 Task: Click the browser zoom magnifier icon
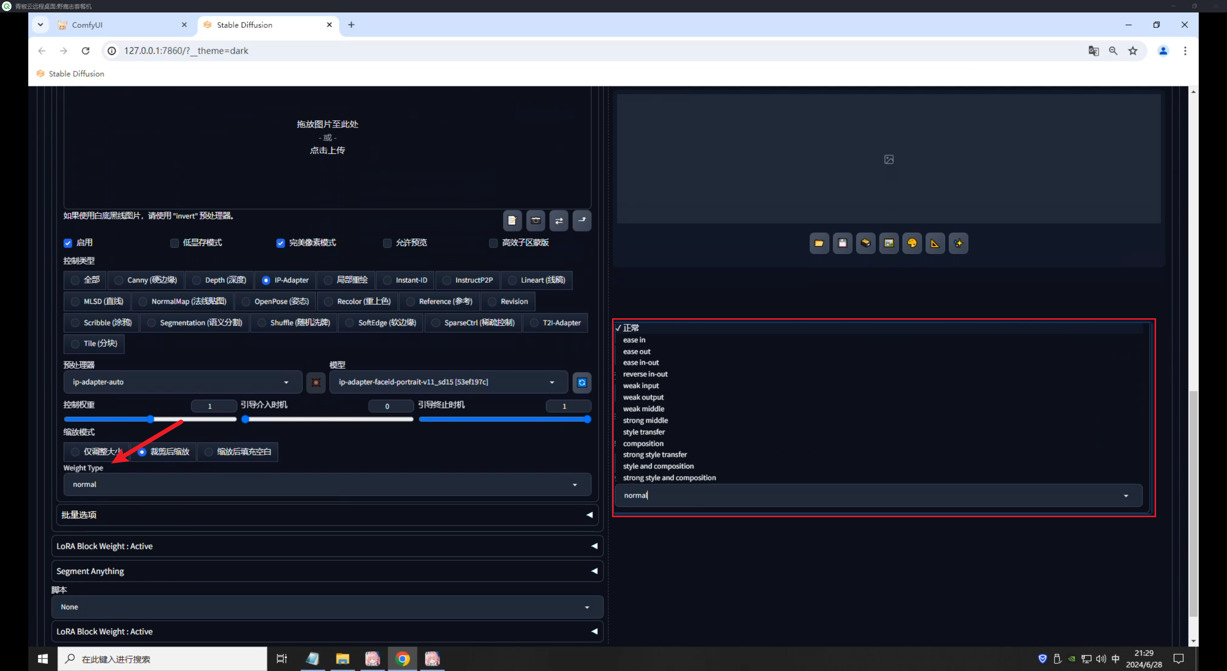coord(1113,51)
